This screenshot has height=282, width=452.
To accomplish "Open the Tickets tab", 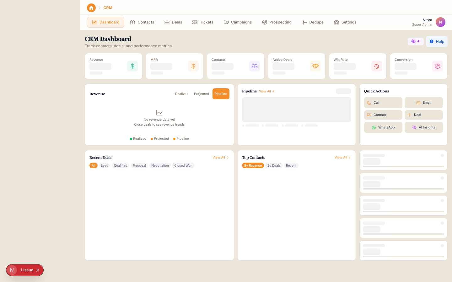I will 203,22.
